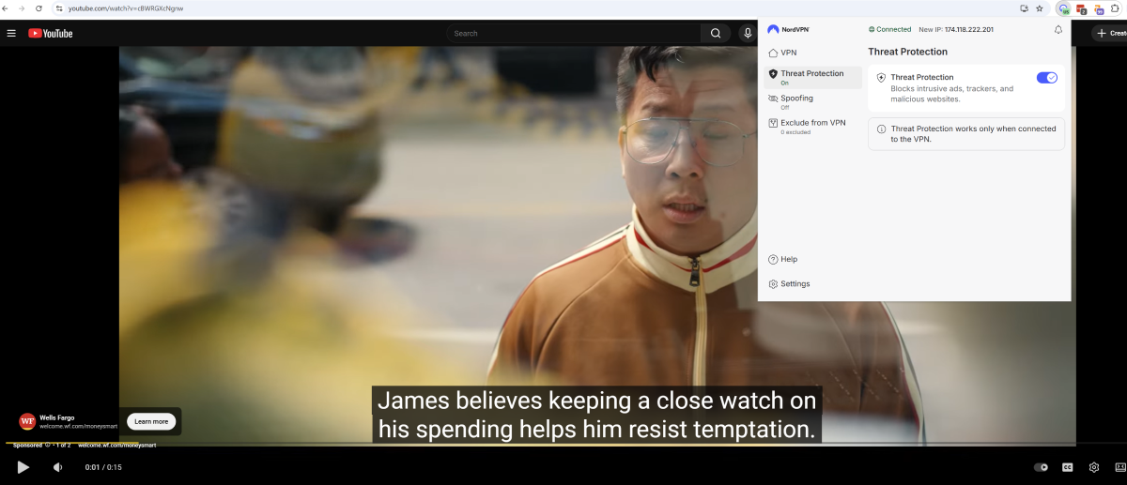Open the YouTube hamburger guide menu
The image size is (1127, 485).
pos(11,33)
